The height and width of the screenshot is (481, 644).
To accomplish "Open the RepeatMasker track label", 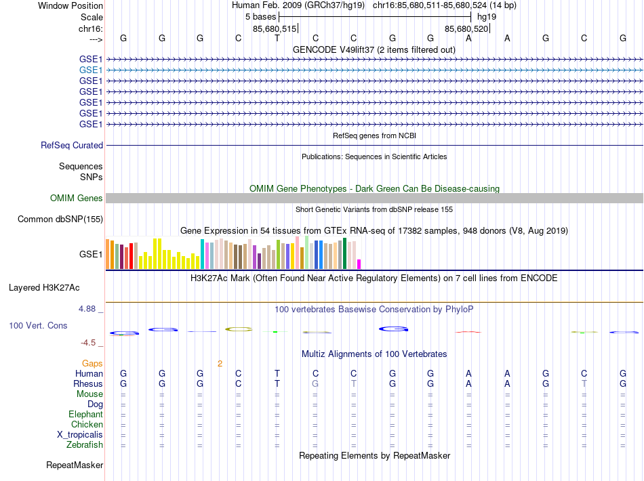I will [x=75, y=465].
